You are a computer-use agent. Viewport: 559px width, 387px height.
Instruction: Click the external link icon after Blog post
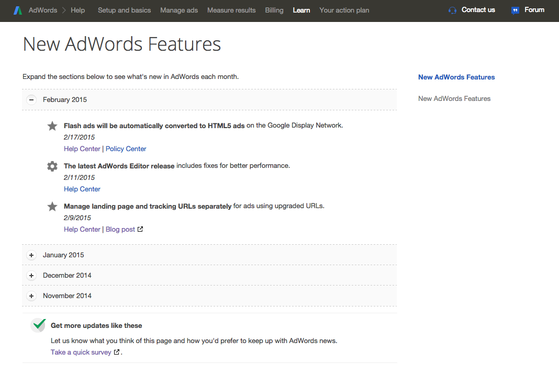coord(140,230)
